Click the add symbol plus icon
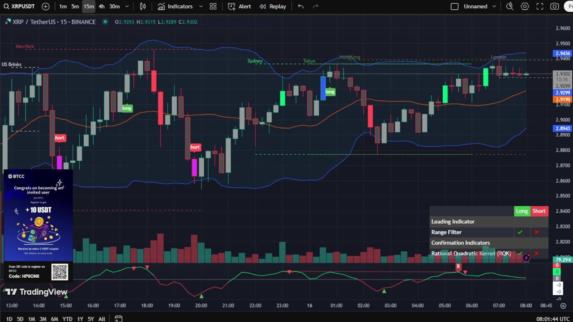Image resolution: width=573 pixels, height=322 pixels. coord(46,6)
